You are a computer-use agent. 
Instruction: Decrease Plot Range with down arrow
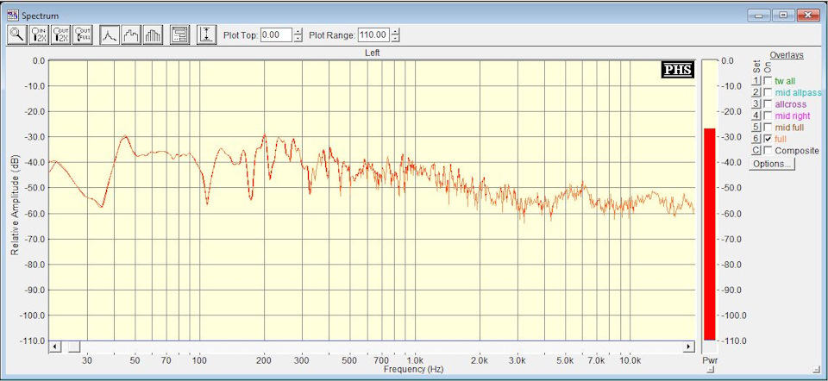(395, 39)
